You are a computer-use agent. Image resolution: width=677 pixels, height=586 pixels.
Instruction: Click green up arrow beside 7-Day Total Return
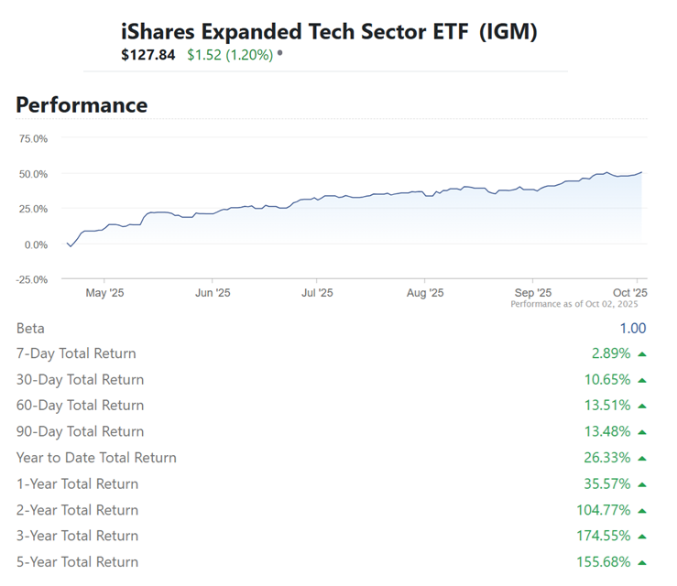(642, 354)
